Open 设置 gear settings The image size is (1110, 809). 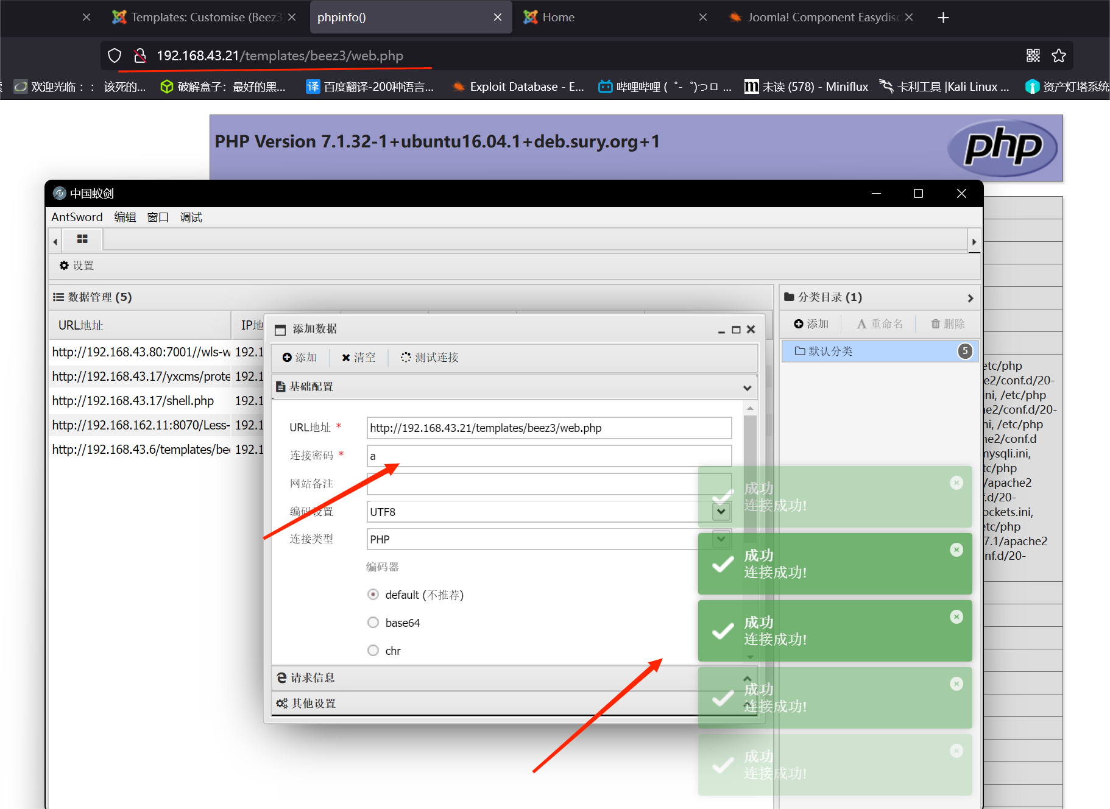(x=77, y=266)
